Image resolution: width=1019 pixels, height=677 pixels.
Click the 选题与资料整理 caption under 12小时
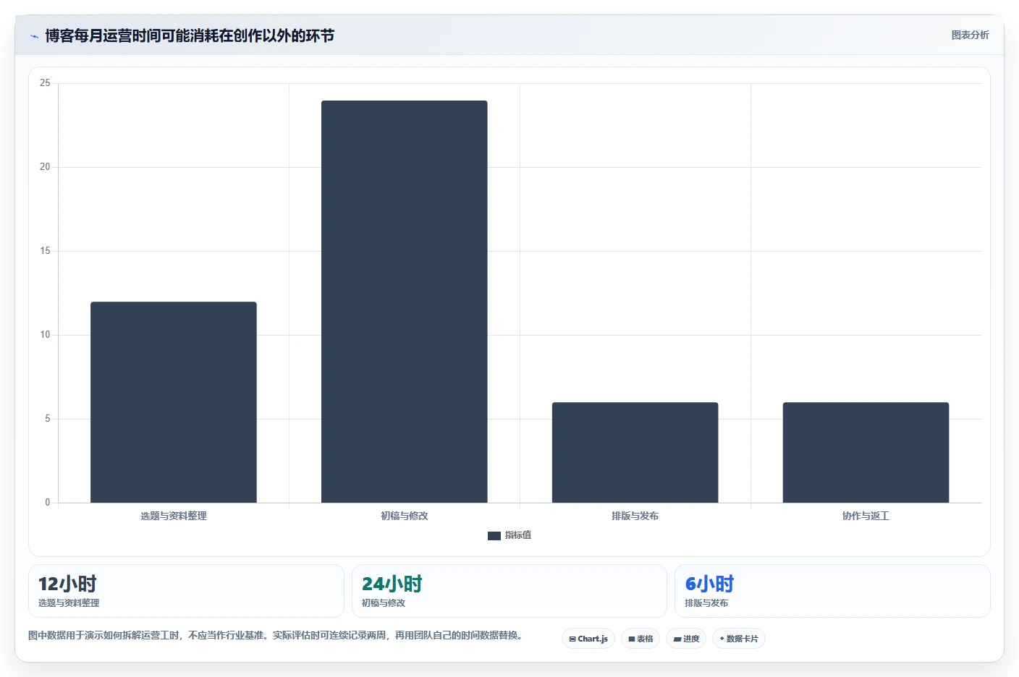tap(69, 603)
